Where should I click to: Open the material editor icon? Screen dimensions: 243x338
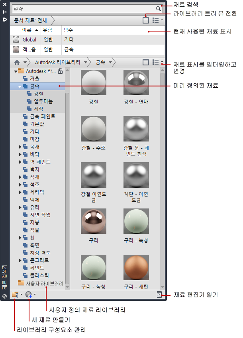[159, 295]
